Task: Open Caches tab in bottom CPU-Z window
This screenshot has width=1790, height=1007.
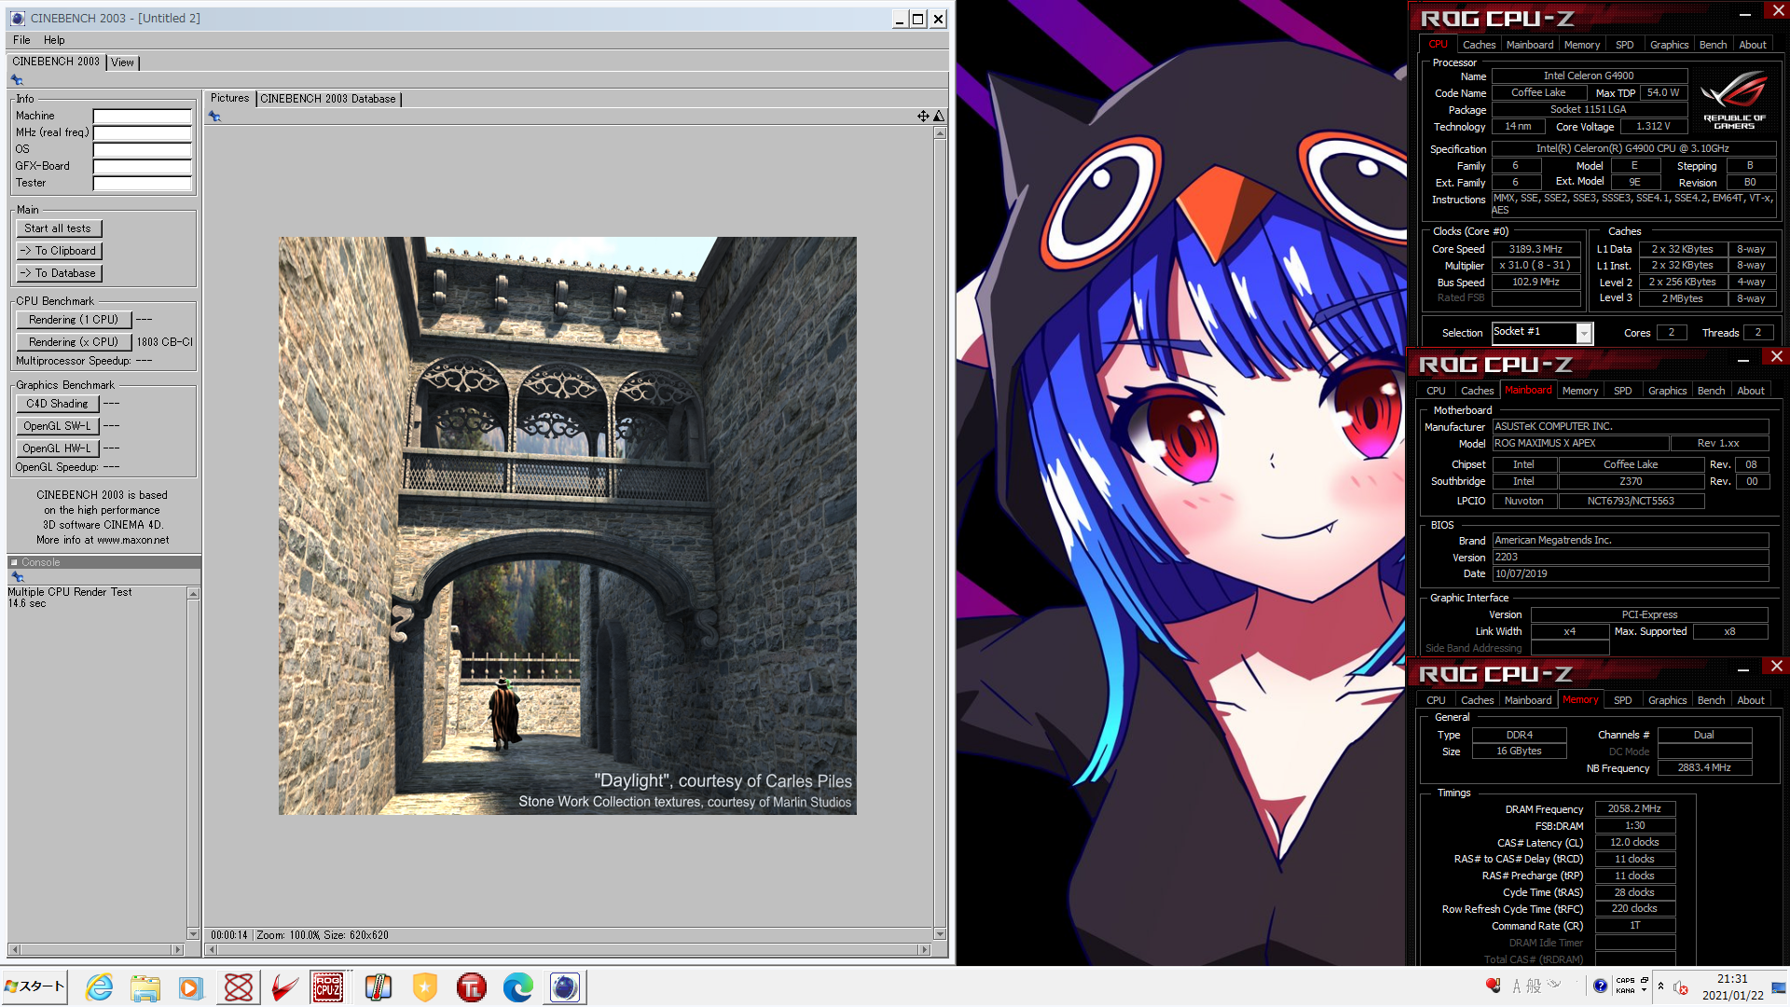Action: (1477, 700)
